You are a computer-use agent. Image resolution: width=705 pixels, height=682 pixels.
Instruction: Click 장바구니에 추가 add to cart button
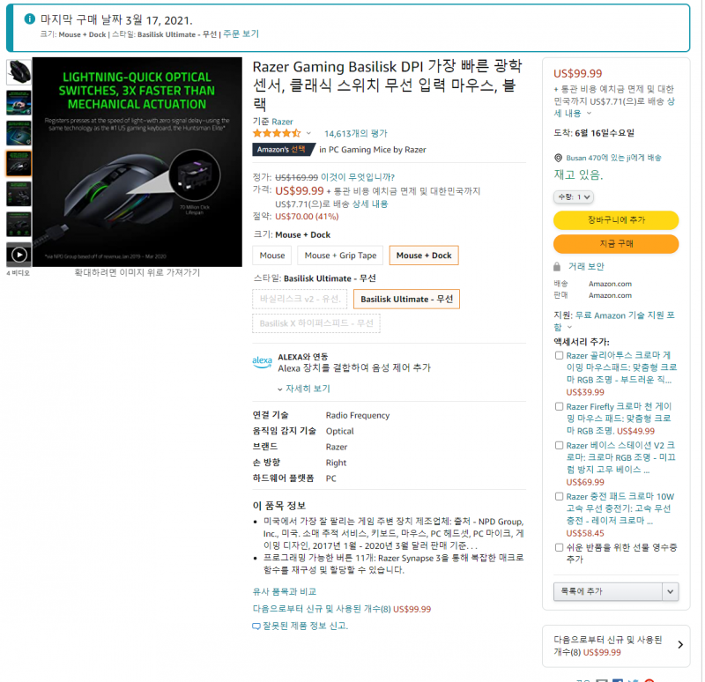[615, 219]
